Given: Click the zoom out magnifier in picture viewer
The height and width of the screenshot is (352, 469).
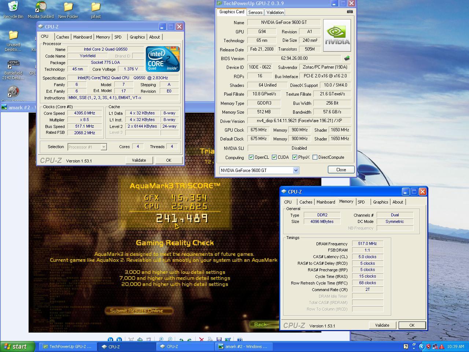Looking at the screenshot, I should (170, 340).
